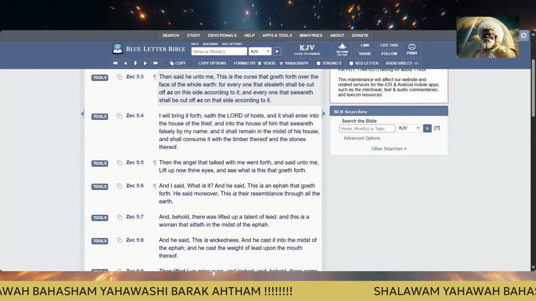Open AUDIO BIBLES speaker option
Image resolution: width=536 pixels, height=301 pixels.
[402, 63]
